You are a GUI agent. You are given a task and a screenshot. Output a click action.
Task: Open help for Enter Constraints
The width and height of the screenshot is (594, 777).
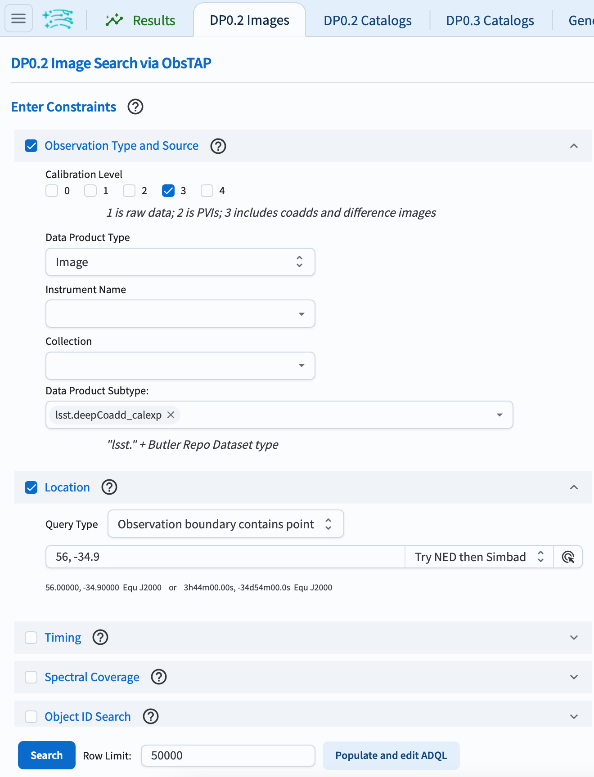[x=135, y=107]
